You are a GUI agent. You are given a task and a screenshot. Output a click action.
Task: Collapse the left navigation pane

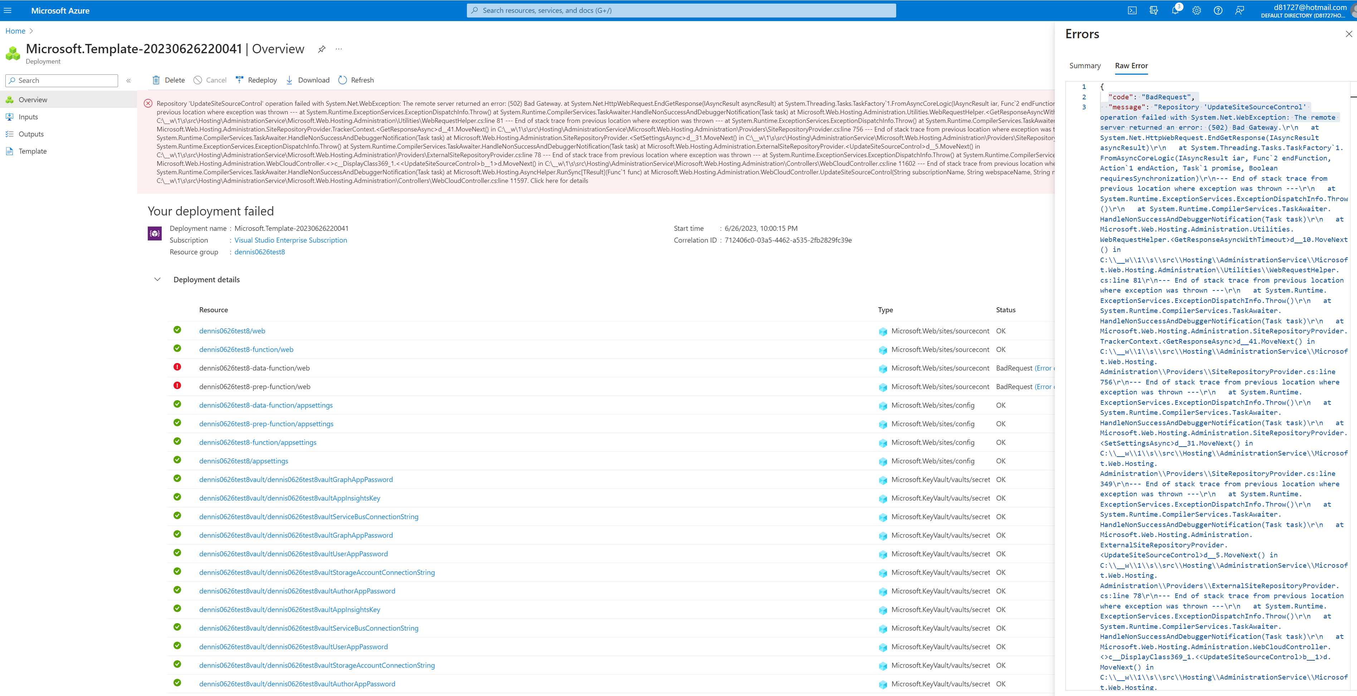click(x=128, y=80)
